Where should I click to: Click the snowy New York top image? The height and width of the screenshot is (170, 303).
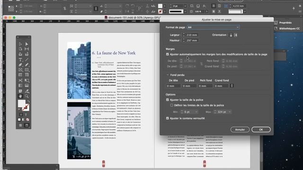click(x=79, y=70)
